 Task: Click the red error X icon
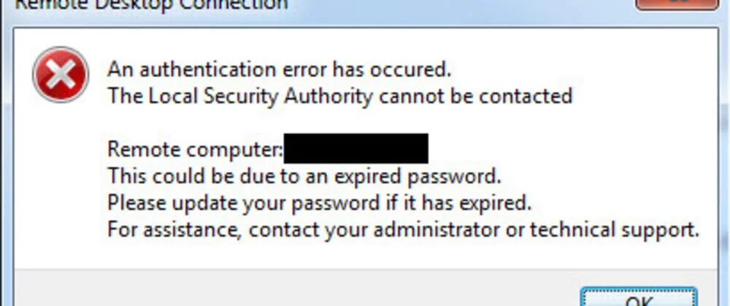[x=60, y=74]
